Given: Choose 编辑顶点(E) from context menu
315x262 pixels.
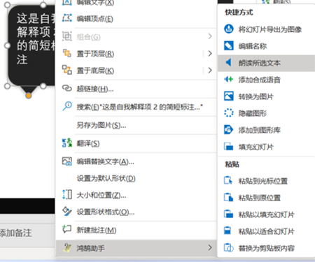Looking at the screenshot, I should [x=136, y=19].
